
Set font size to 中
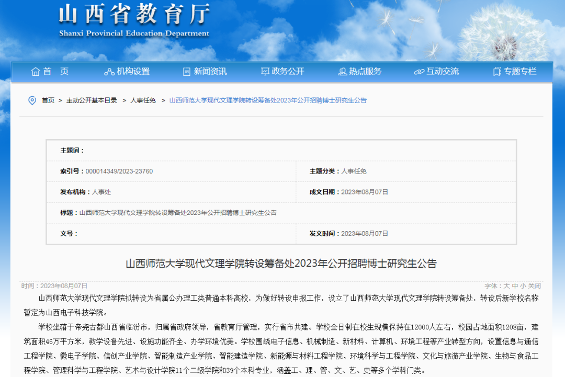click(x=515, y=286)
